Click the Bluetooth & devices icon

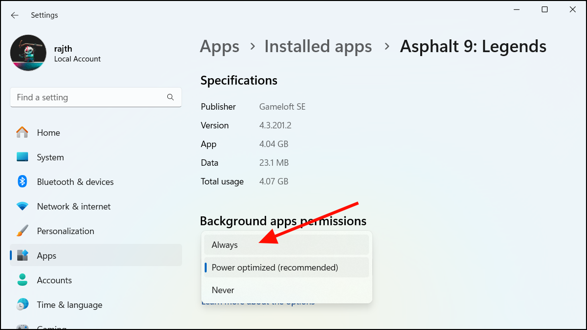coord(22,181)
